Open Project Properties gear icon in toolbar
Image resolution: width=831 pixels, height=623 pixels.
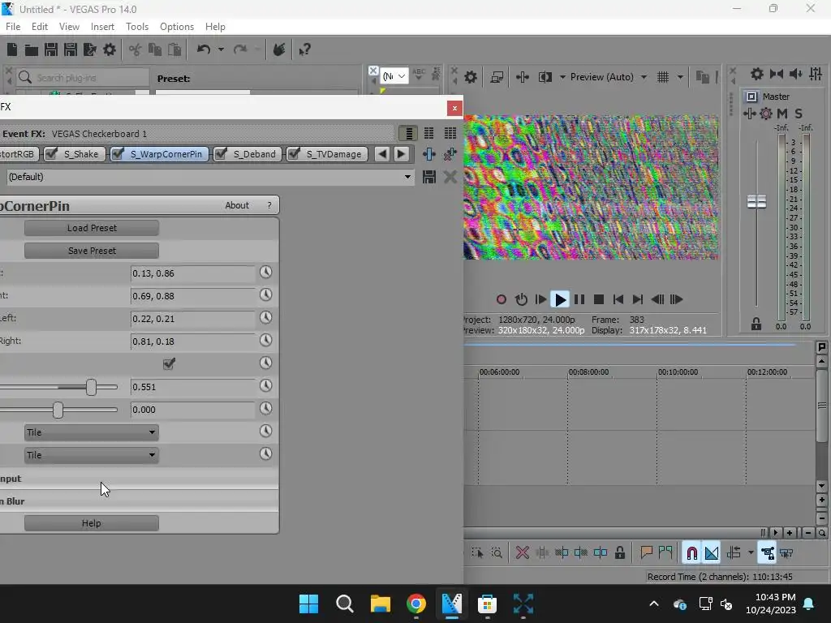pos(110,49)
